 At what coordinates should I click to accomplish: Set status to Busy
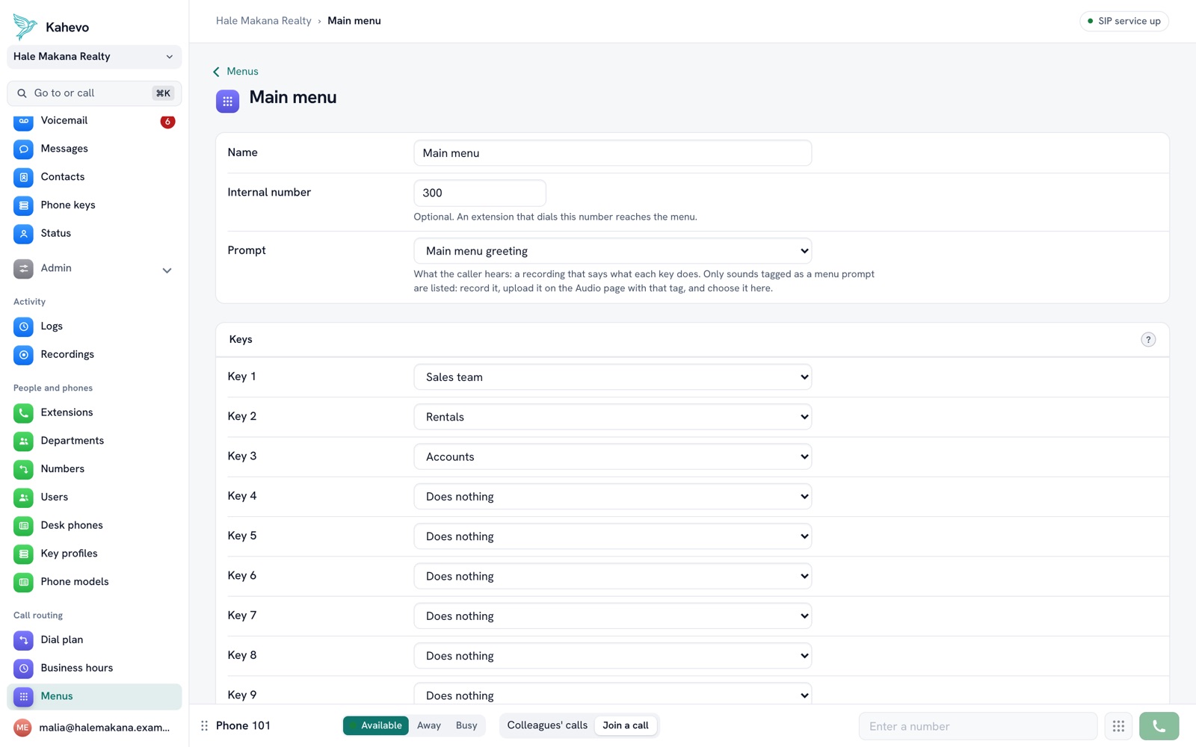coord(466,725)
